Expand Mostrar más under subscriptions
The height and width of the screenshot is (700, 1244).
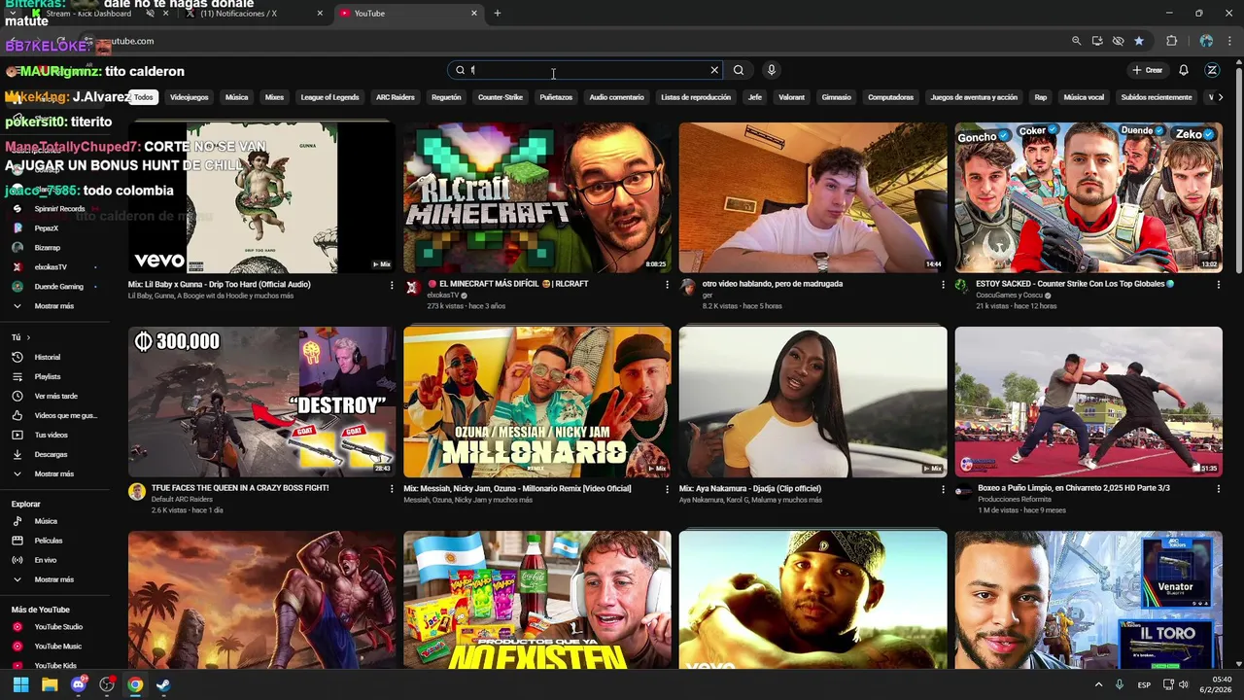(53, 306)
